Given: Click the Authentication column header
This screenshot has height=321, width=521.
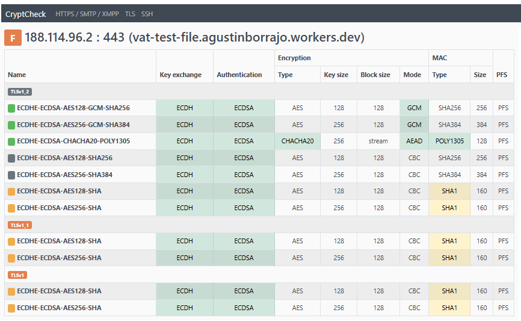Looking at the screenshot, I should [239, 75].
